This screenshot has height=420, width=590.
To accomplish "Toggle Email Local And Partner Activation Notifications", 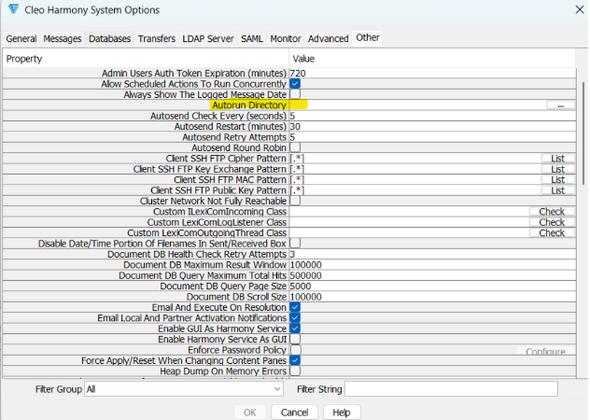I will 295,317.
